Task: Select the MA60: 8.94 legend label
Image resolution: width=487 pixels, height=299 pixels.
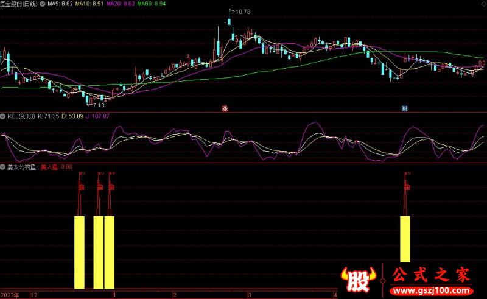Action: click(x=152, y=4)
